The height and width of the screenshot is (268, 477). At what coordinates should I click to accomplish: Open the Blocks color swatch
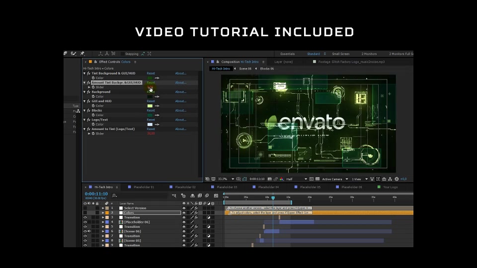150,115
